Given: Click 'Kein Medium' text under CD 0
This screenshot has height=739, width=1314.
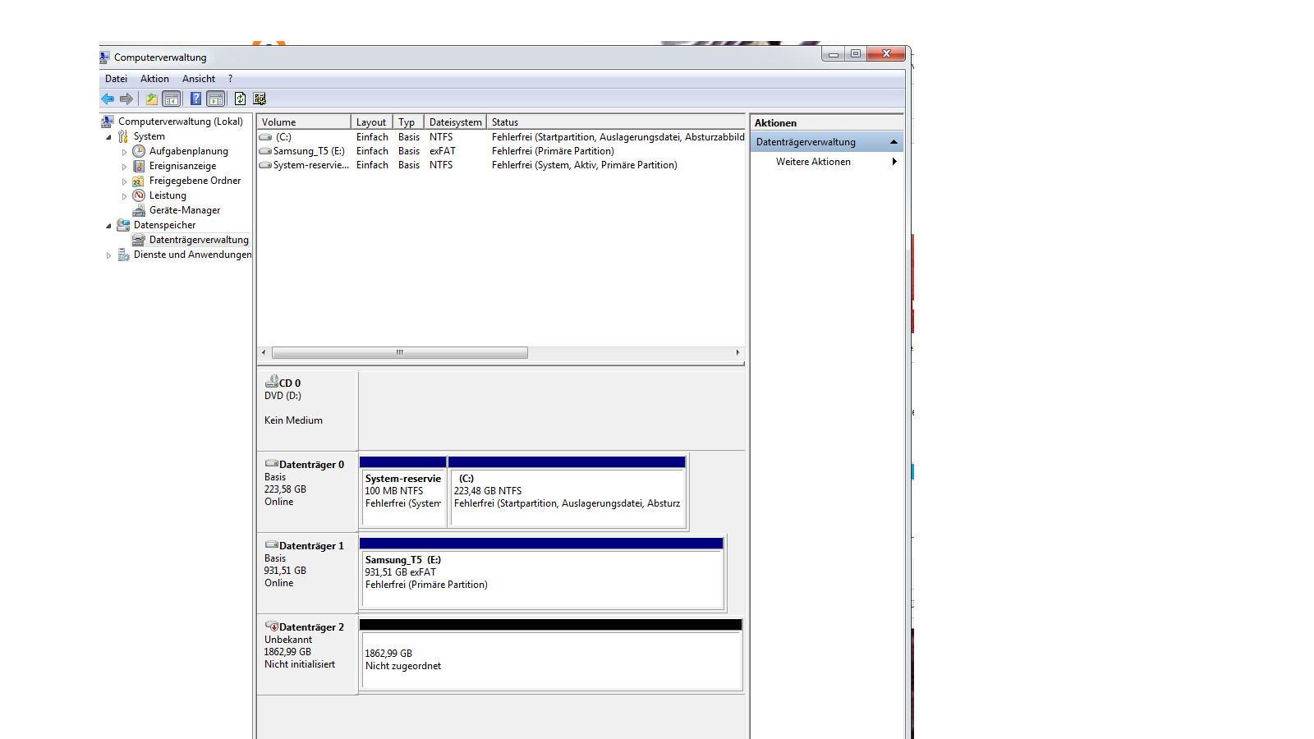Looking at the screenshot, I should click(x=293, y=420).
